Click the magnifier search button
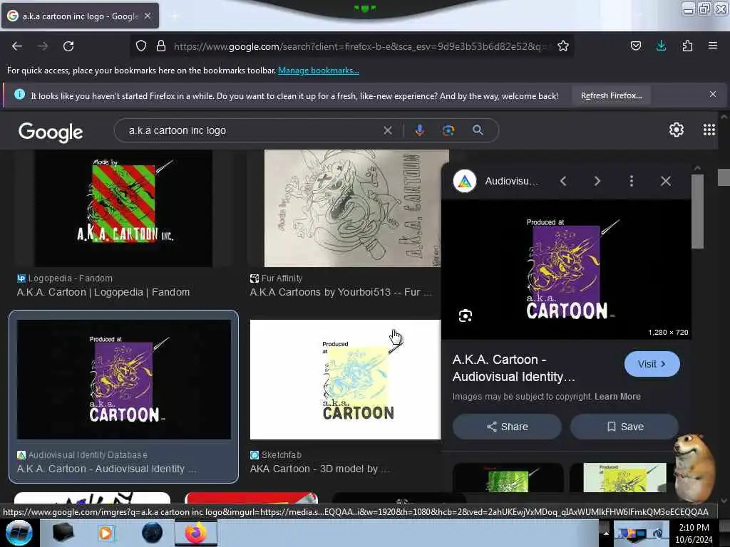The width and height of the screenshot is (730, 547). [478, 130]
